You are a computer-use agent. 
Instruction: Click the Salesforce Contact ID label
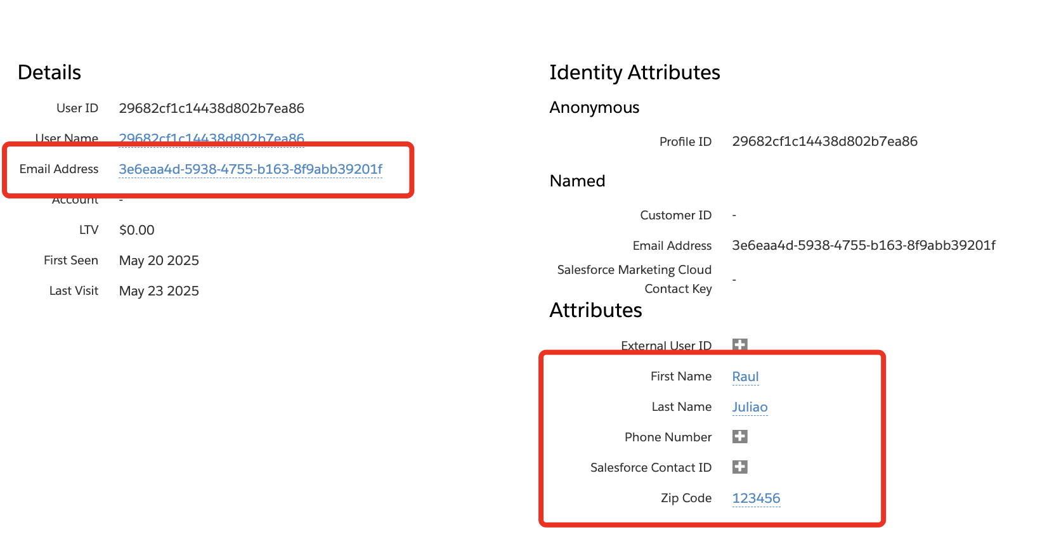tap(651, 467)
